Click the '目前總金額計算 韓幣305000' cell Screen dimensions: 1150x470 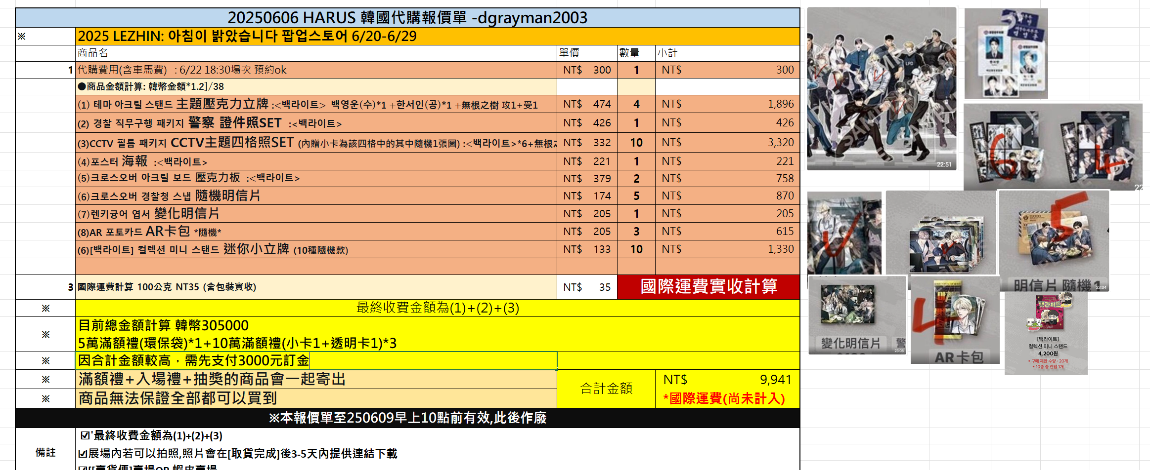pos(438,334)
